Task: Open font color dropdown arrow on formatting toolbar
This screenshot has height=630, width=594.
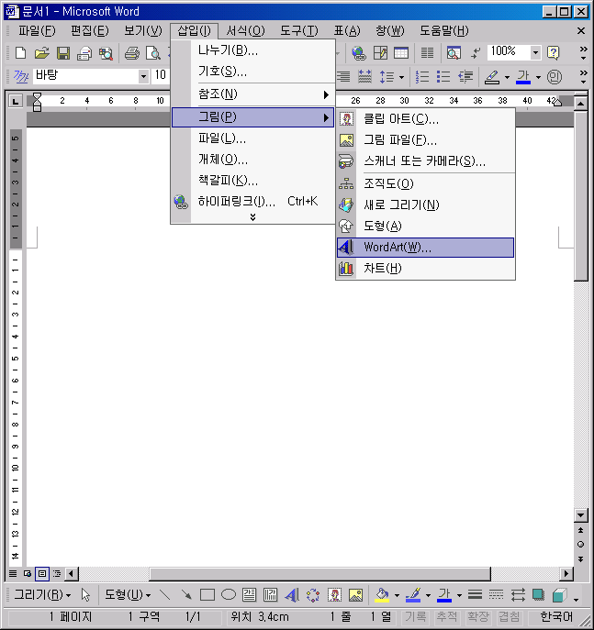Action: [x=538, y=77]
